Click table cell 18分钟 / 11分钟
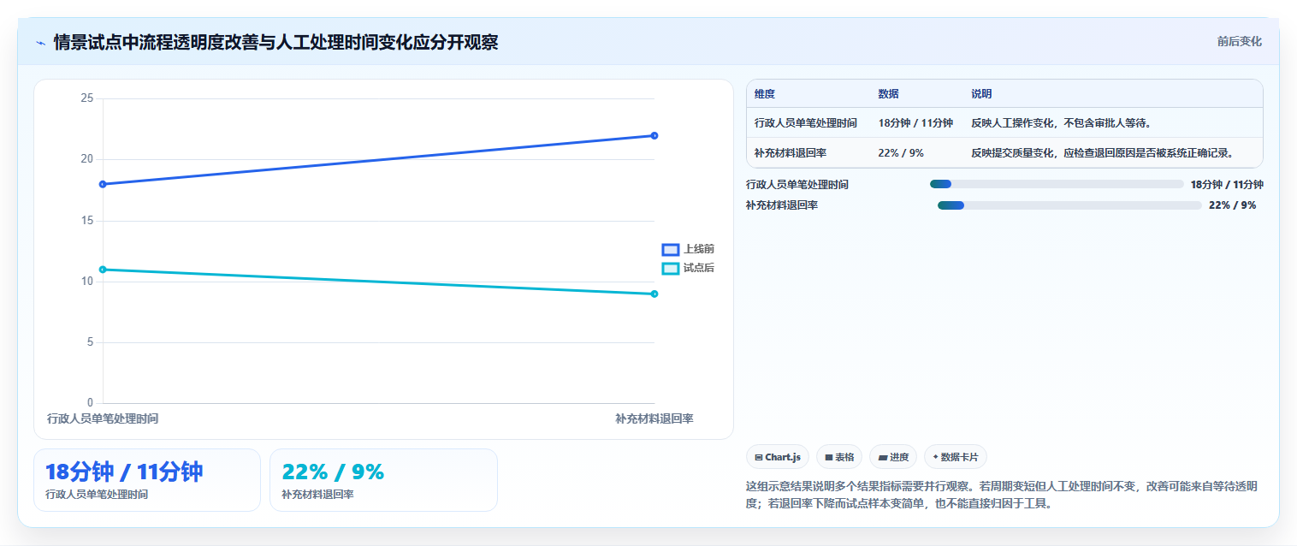This screenshot has width=1297, height=546. point(915,123)
